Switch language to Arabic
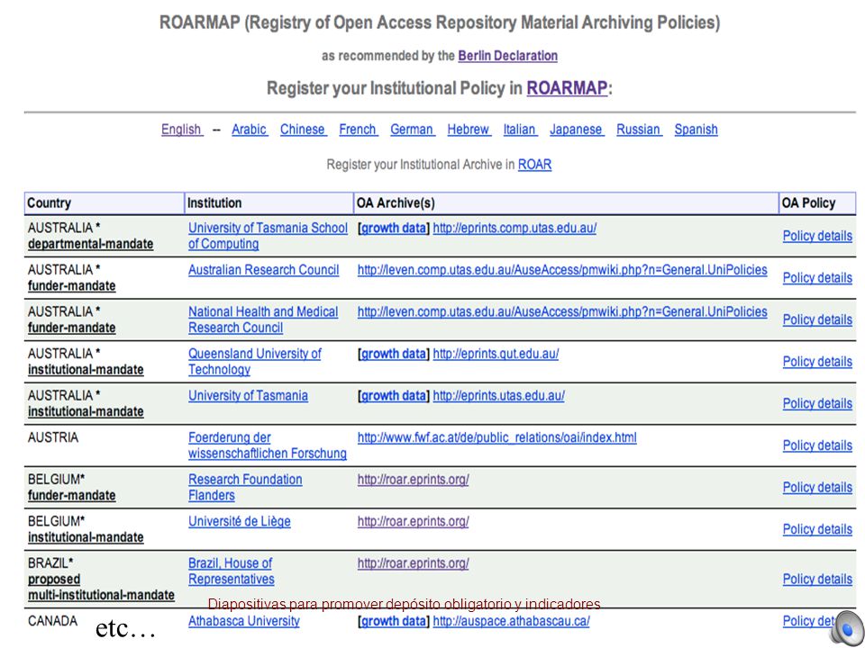Image resolution: width=865 pixels, height=648 pixels. click(x=250, y=130)
